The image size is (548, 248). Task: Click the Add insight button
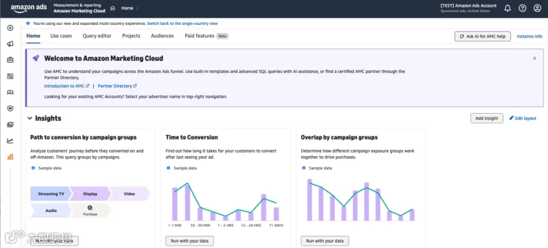(x=487, y=119)
